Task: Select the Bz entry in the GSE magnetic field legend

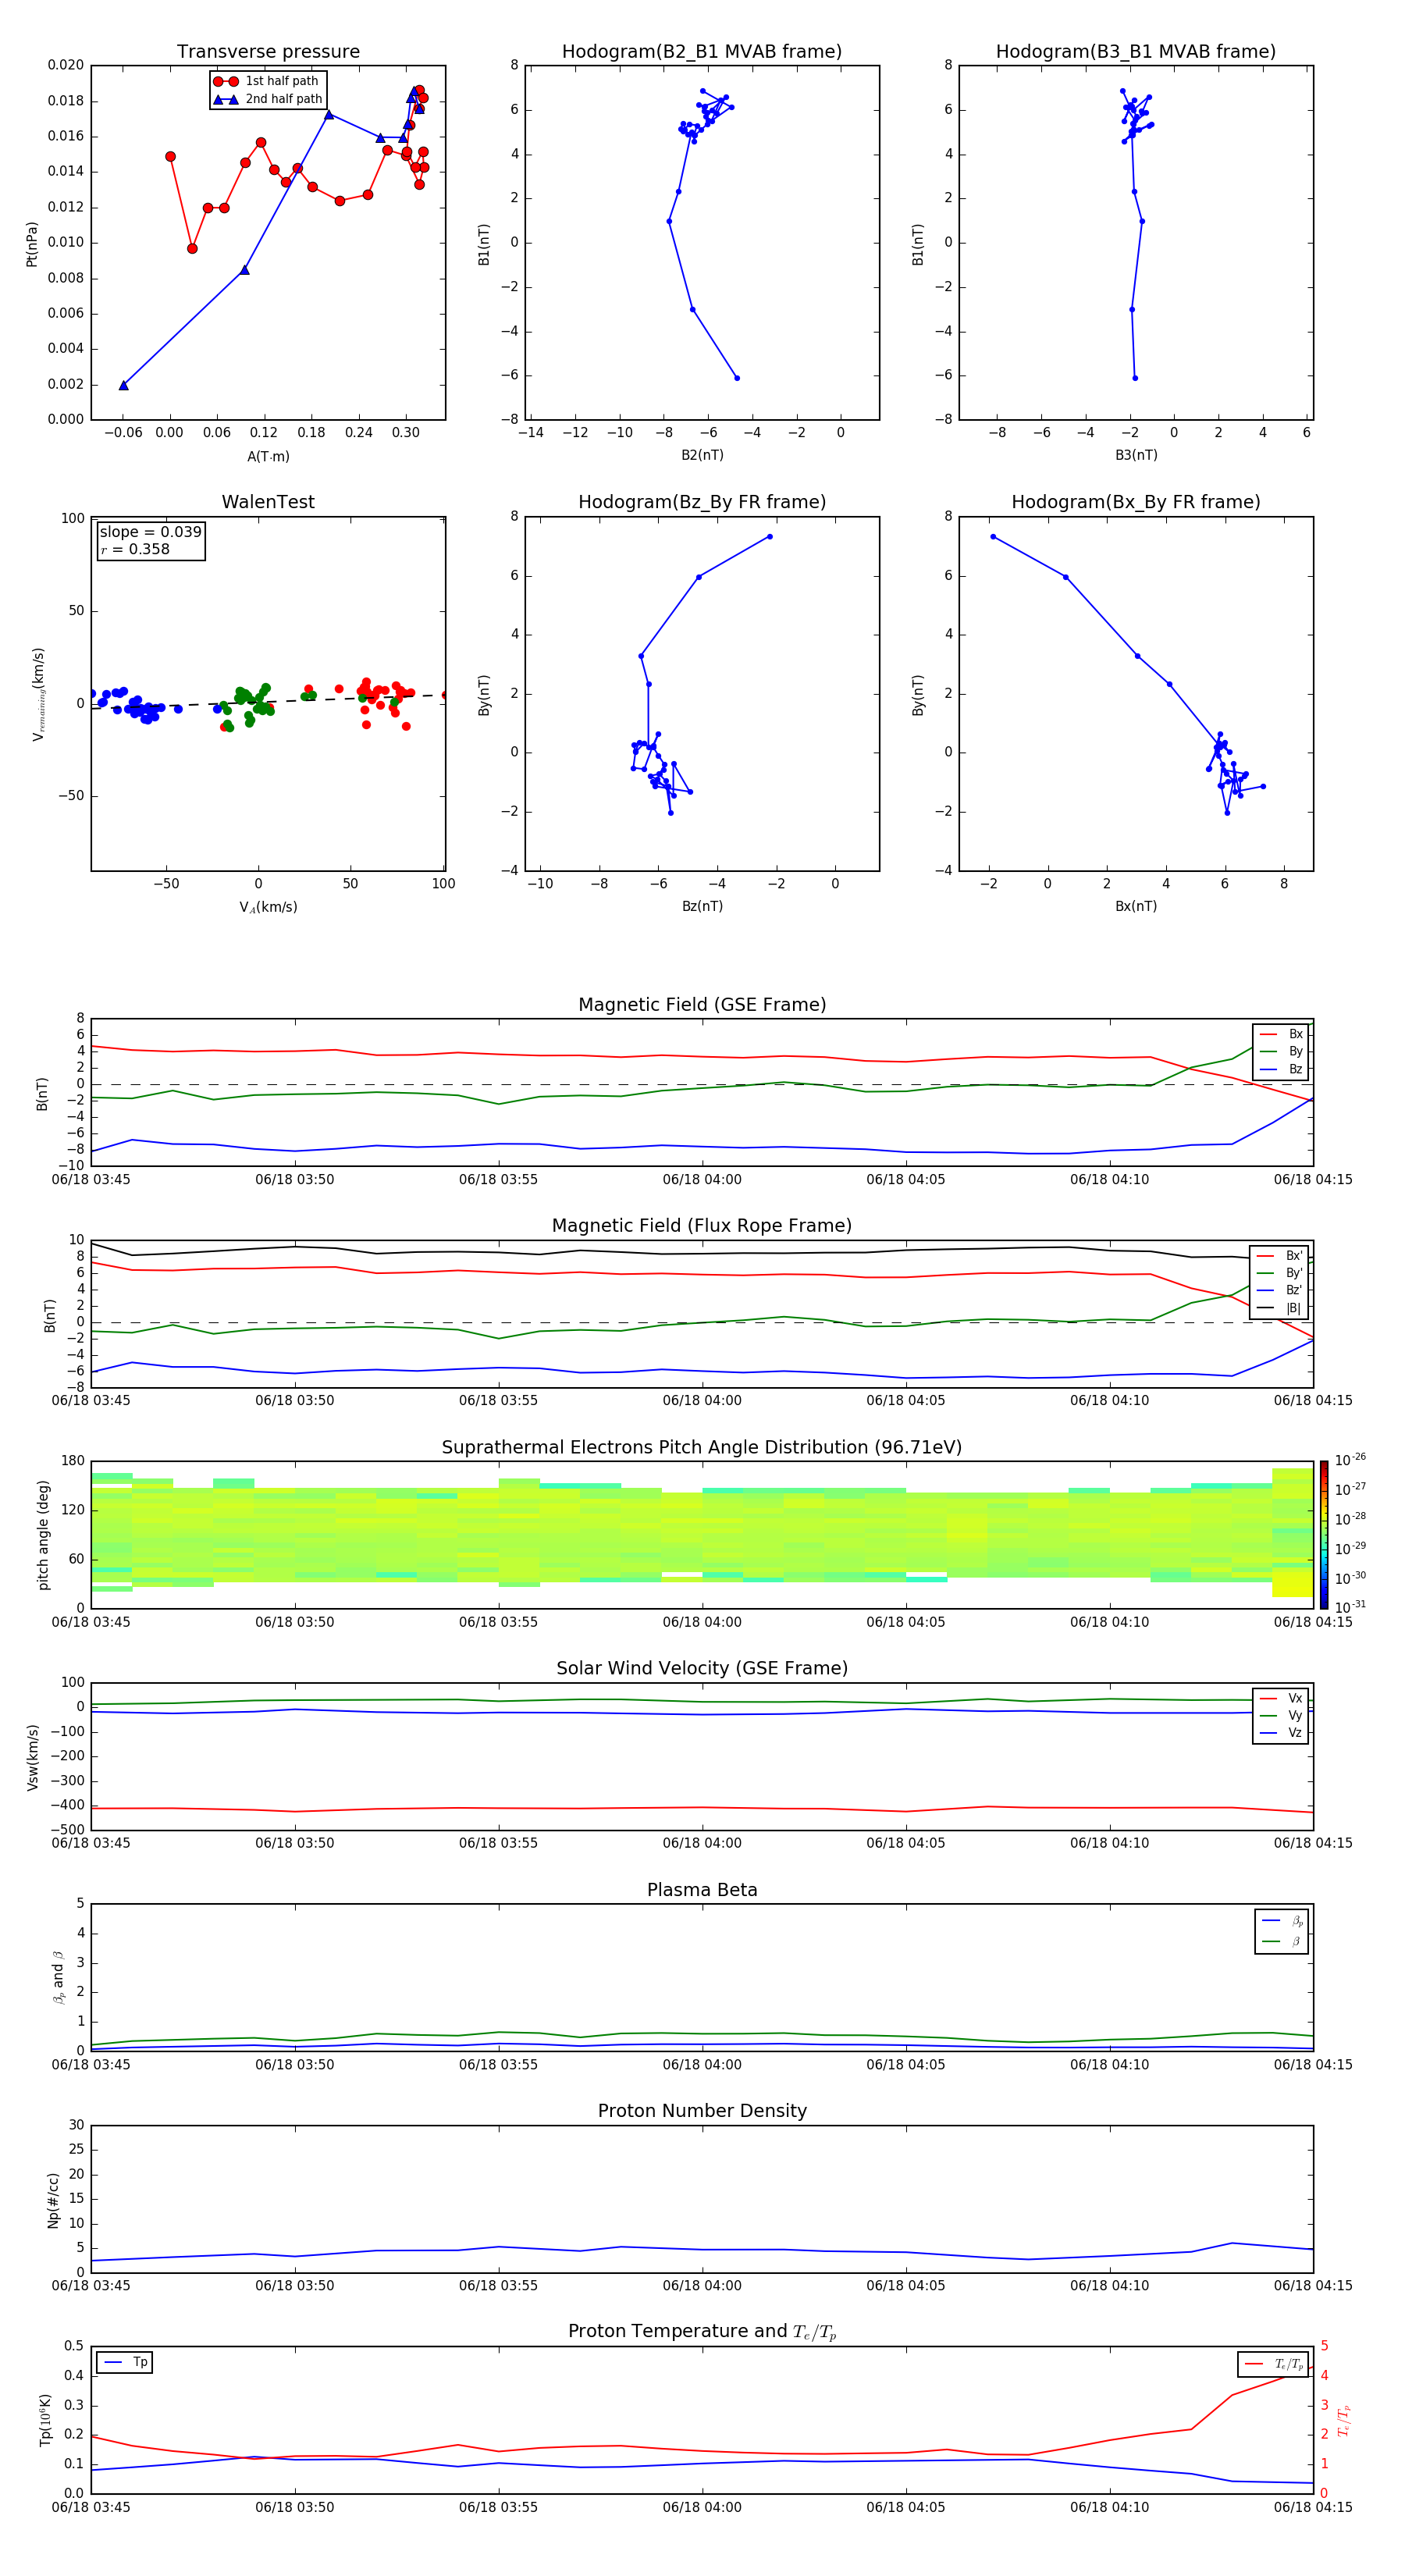Action: coord(1281,1069)
